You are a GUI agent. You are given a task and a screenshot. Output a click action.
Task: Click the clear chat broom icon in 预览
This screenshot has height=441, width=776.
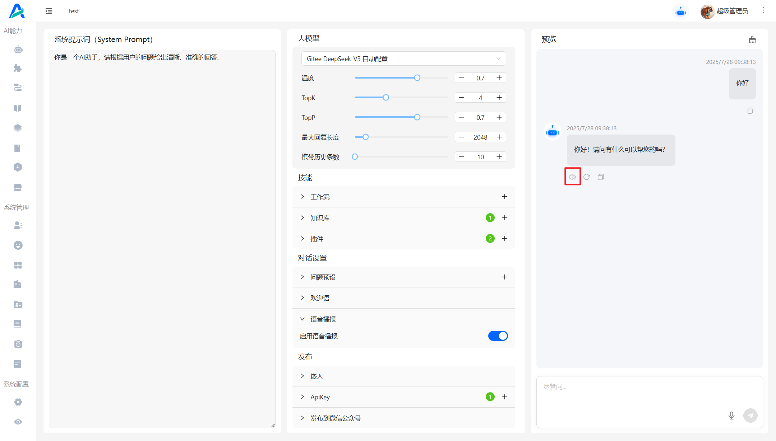pyautogui.click(x=752, y=40)
